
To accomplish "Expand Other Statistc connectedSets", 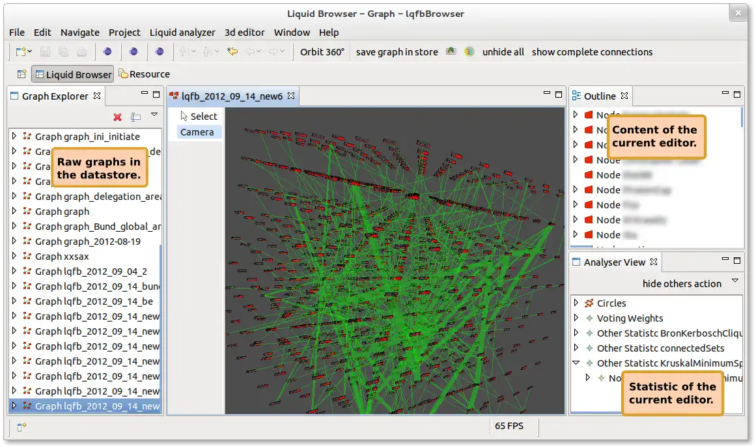I will coord(576,348).
